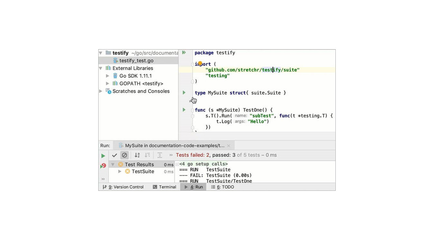434x240 pixels.
Task: Toggle visibility of Scratches and Consoles
Action: pos(101,91)
